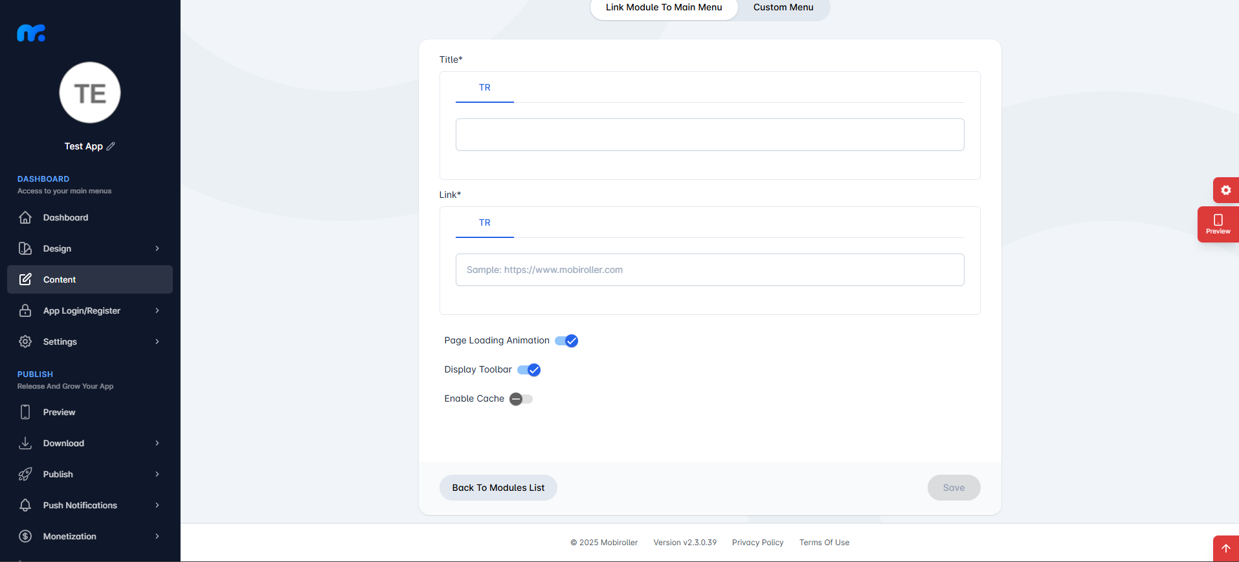Enable the Enable Cache switch

point(521,399)
